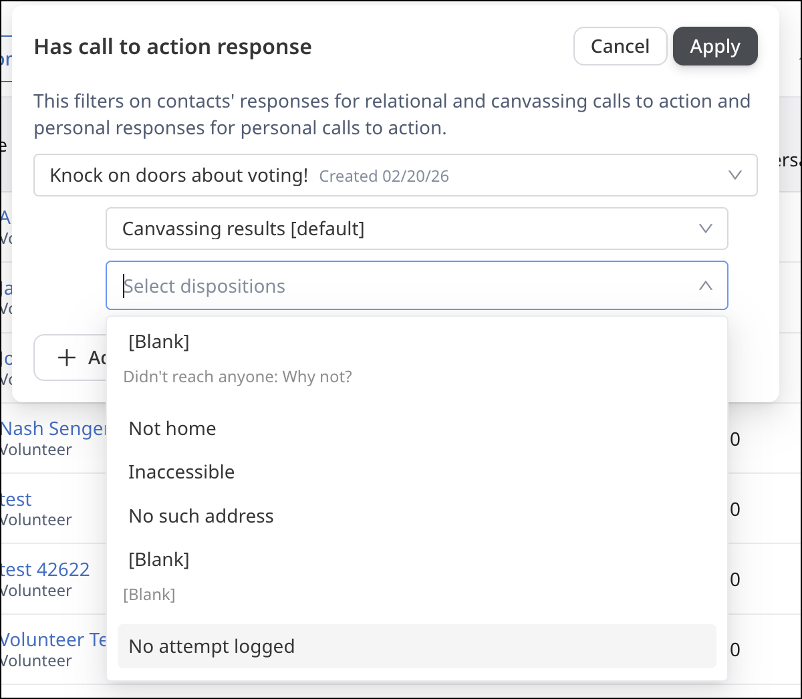Click the plus icon add button
The image size is (802, 699).
[68, 358]
